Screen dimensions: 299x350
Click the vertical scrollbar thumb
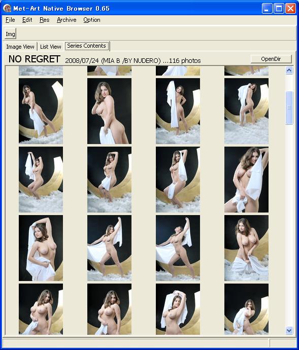tap(289, 108)
